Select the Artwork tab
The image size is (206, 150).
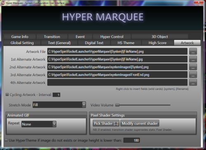[187, 43]
